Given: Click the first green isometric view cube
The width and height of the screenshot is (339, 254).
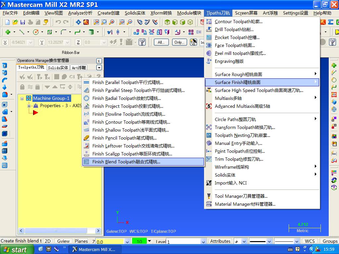Looking at the screenshot, I should (167, 22).
